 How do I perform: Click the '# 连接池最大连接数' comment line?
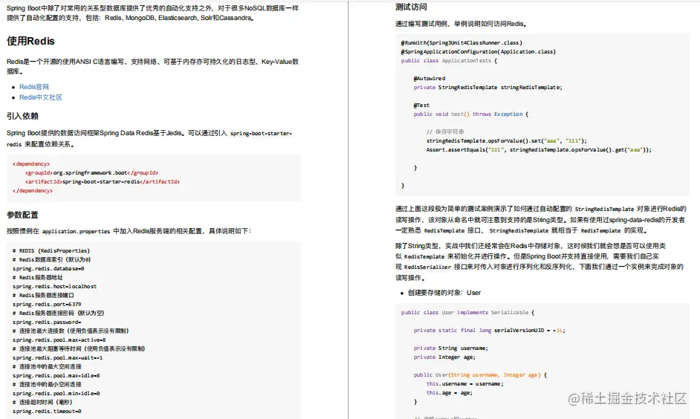tap(71, 331)
